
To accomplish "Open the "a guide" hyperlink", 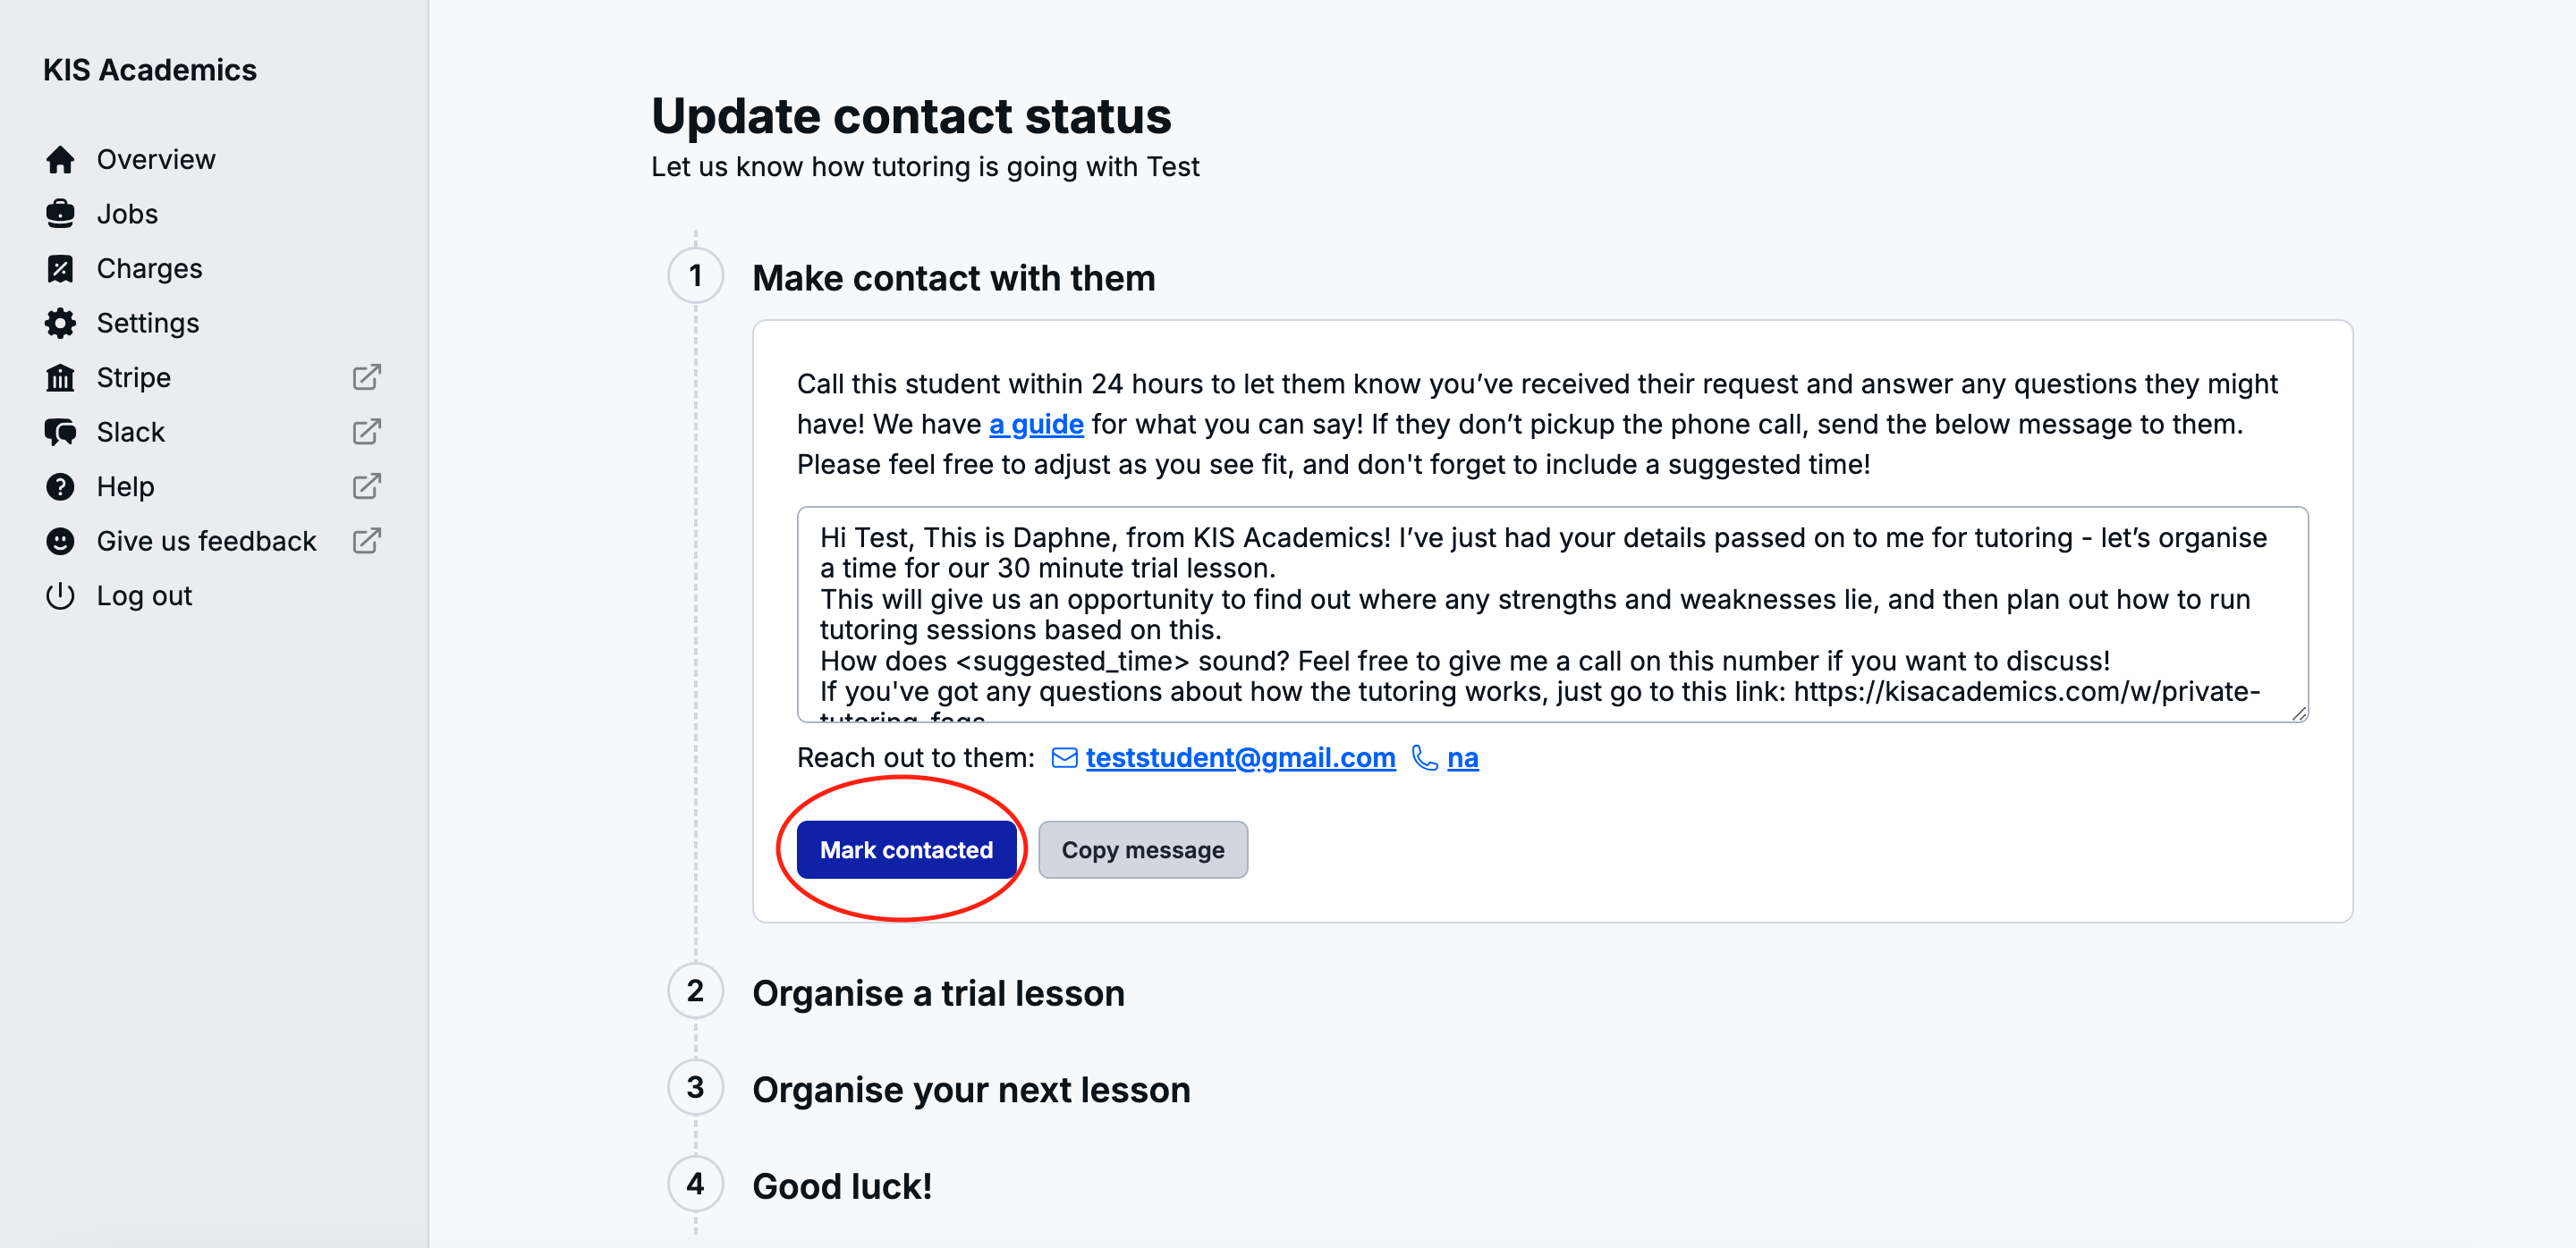I will [1036, 425].
